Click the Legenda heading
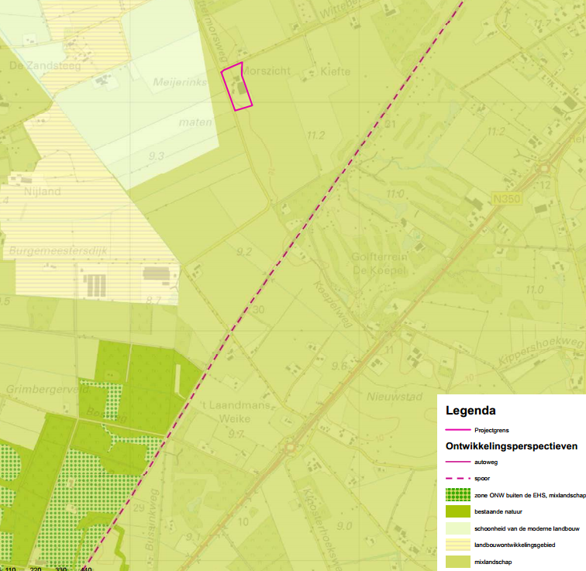 pos(471,411)
